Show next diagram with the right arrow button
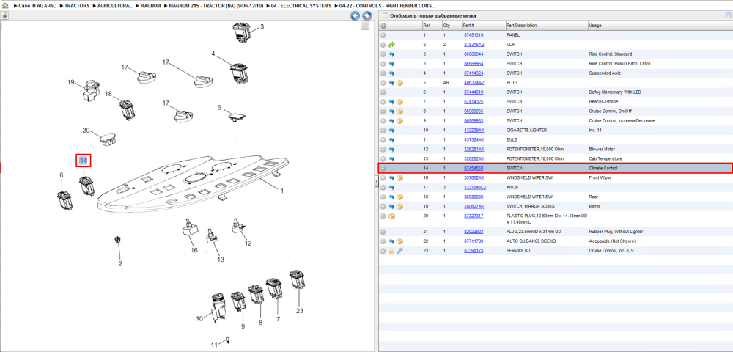Viewport: 733px width, 352px height. pos(367,16)
